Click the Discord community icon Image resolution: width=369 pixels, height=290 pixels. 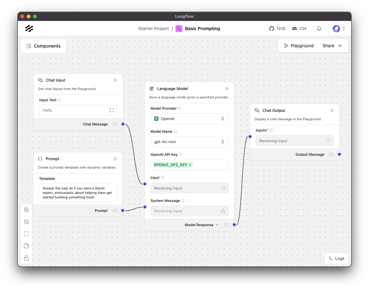point(295,29)
